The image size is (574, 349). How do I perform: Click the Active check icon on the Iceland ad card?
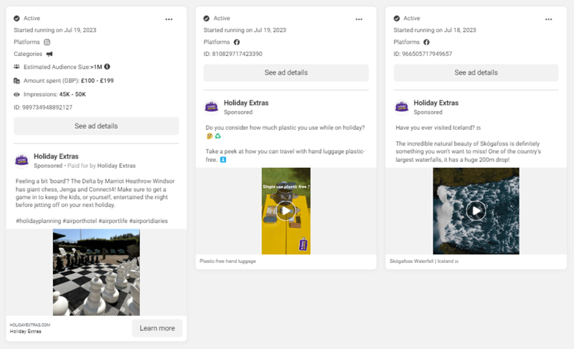pyautogui.click(x=397, y=18)
